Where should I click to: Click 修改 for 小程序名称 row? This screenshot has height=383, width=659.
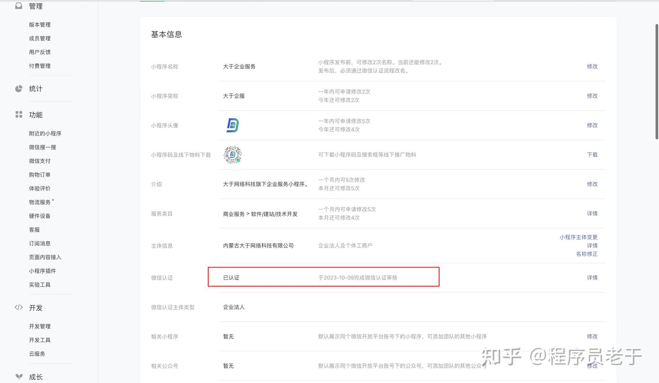(592, 66)
